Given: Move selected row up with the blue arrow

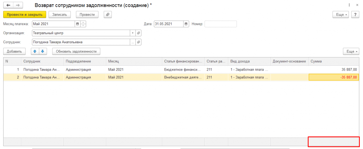Looking at the screenshot, I should tap(35, 51).
